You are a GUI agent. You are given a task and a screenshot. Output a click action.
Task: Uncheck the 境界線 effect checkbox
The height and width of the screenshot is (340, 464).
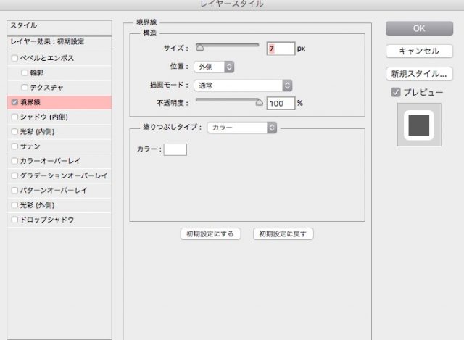click(14, 102)
